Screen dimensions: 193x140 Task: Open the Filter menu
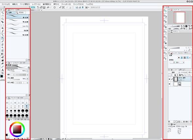coord(66,4)
